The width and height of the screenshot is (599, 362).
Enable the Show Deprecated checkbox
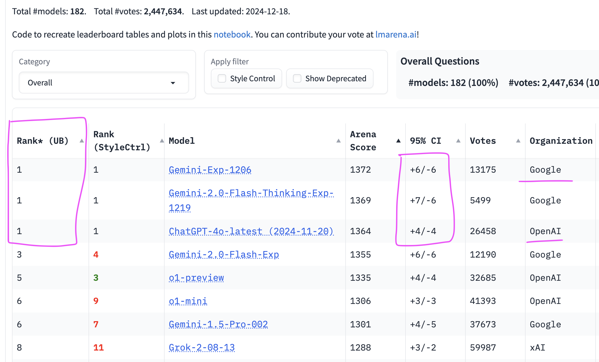click(x=297, y=78)
